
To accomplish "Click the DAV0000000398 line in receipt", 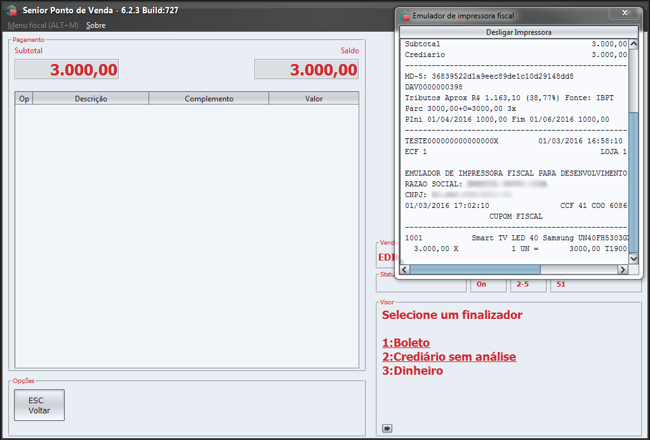I will click(x=434, y=87).
